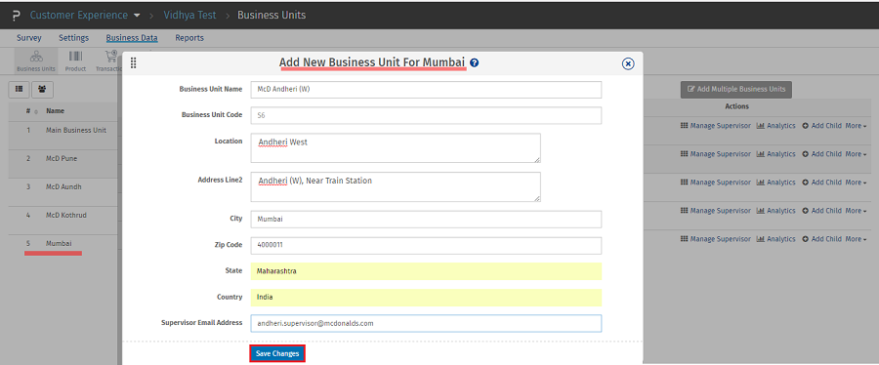
Task: Add Child to Mumbai row
Action: tap(821, 239)
